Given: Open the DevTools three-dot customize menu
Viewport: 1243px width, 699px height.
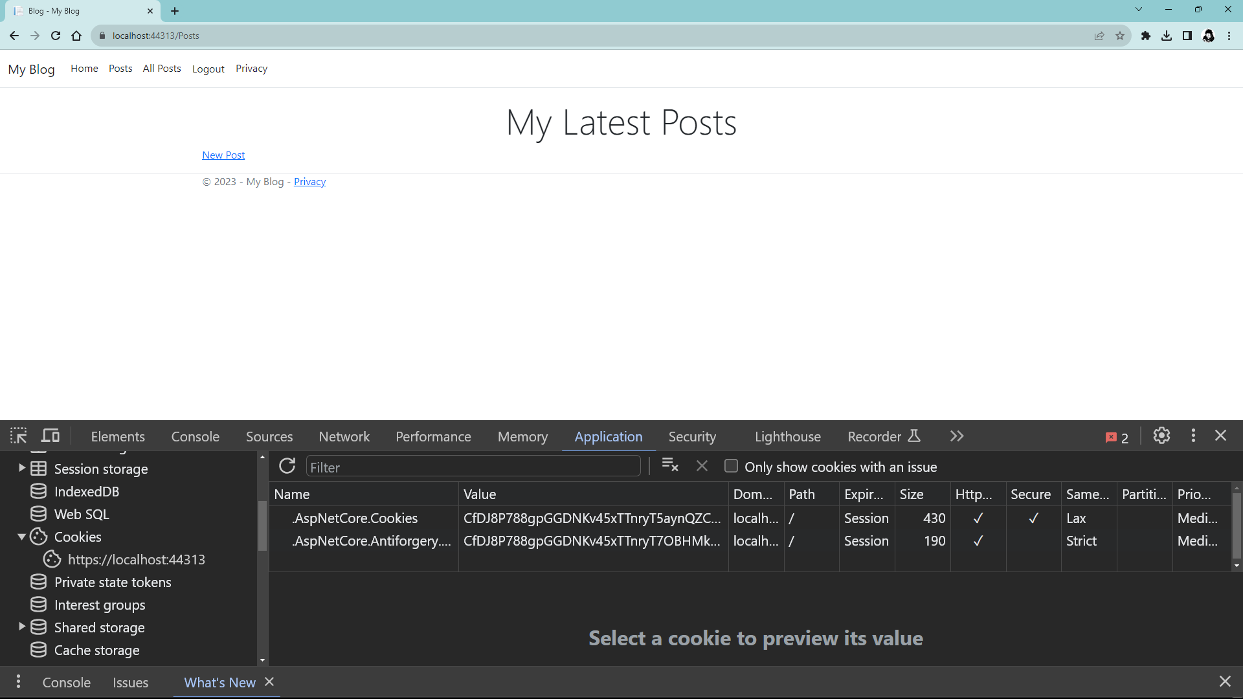Looking at the screenshot, I should 1193,436.
